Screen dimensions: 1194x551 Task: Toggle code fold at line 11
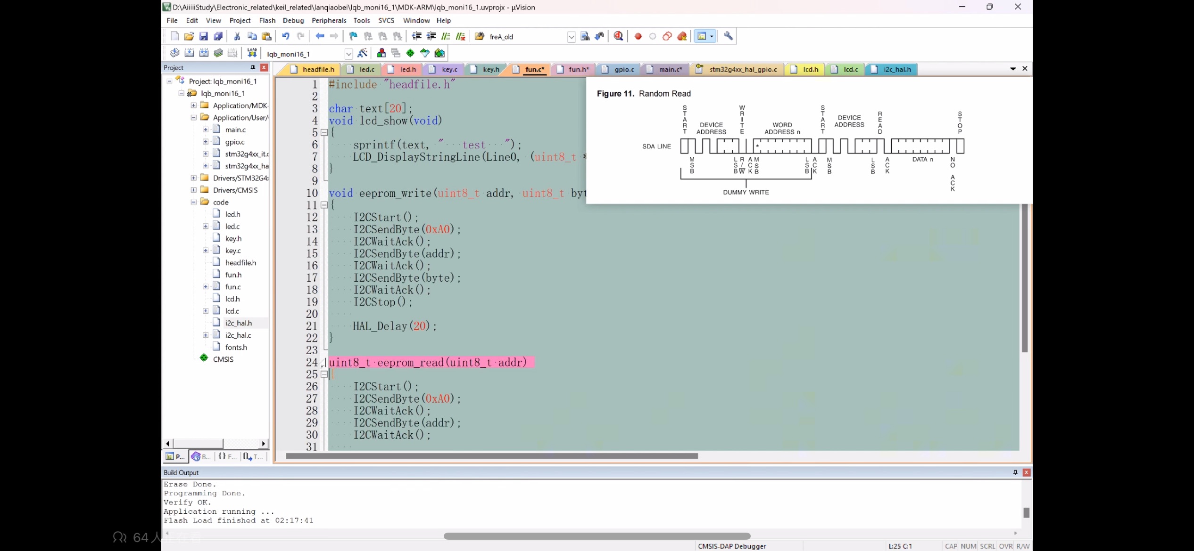pyautogui.click(x=324, y=205)
